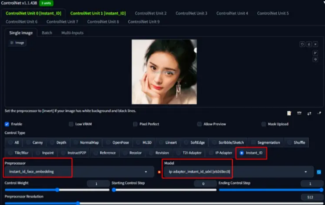The image size is (325, 205).
Task: Click the undo icon above the image
Action: (x=302, y=44)
